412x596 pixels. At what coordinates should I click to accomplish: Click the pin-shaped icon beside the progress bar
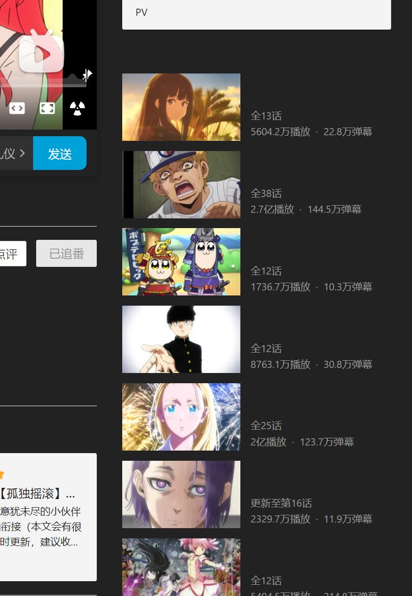click(x=88, y=74)
